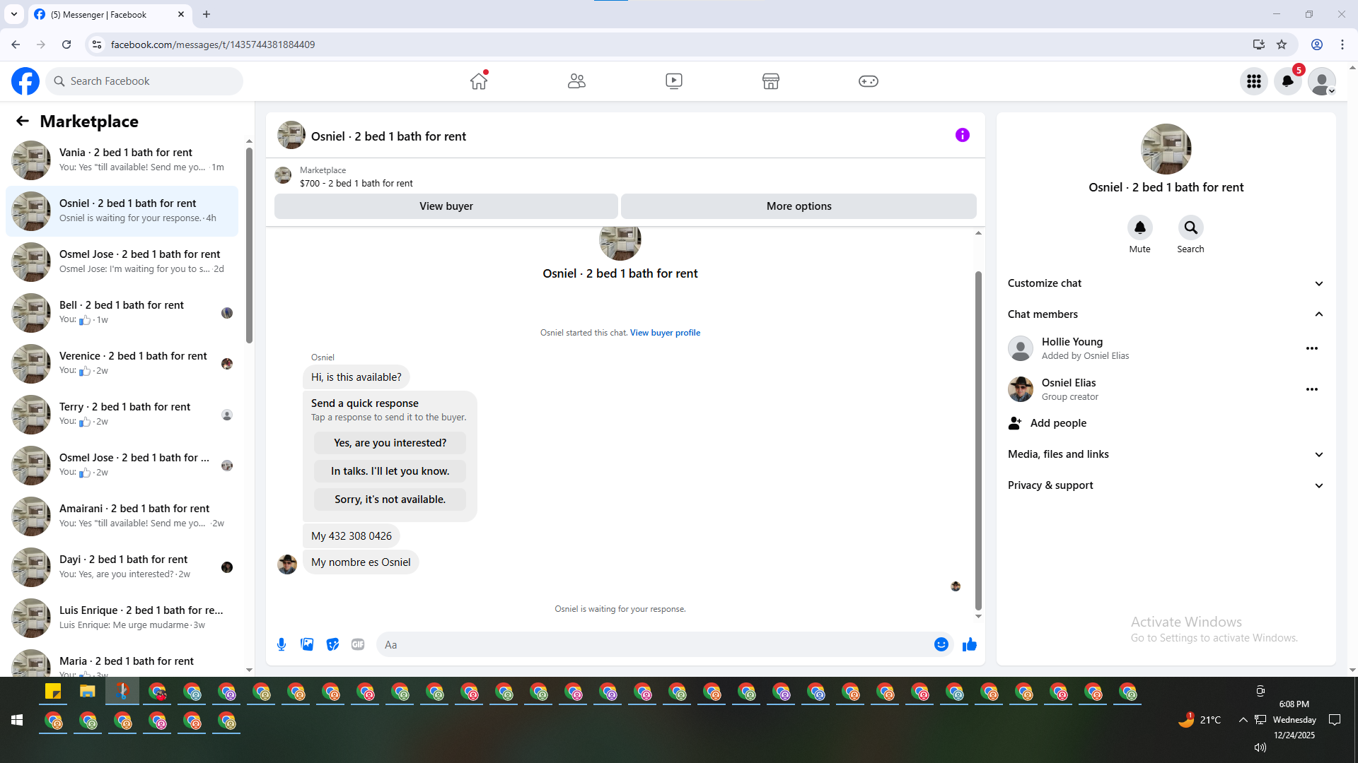Send a thumbs-up like

pyautogui.click(x=969, y=644)
